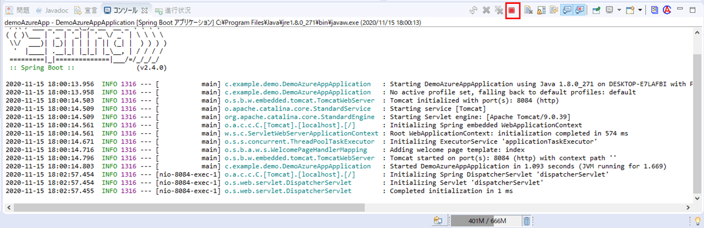Click the red circled A toolbar icon
704x228 pixels.
click(x=667, y=10)
